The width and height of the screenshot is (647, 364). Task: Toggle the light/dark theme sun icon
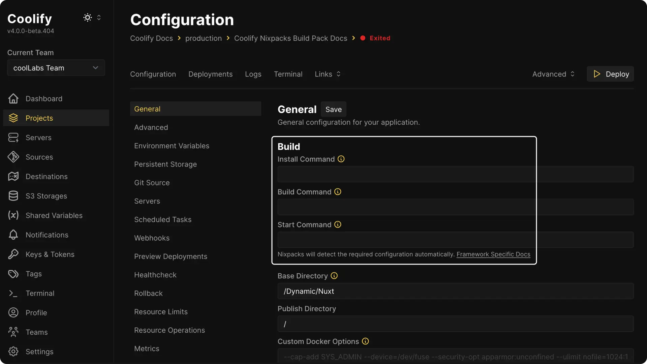[x=87, y=18]
